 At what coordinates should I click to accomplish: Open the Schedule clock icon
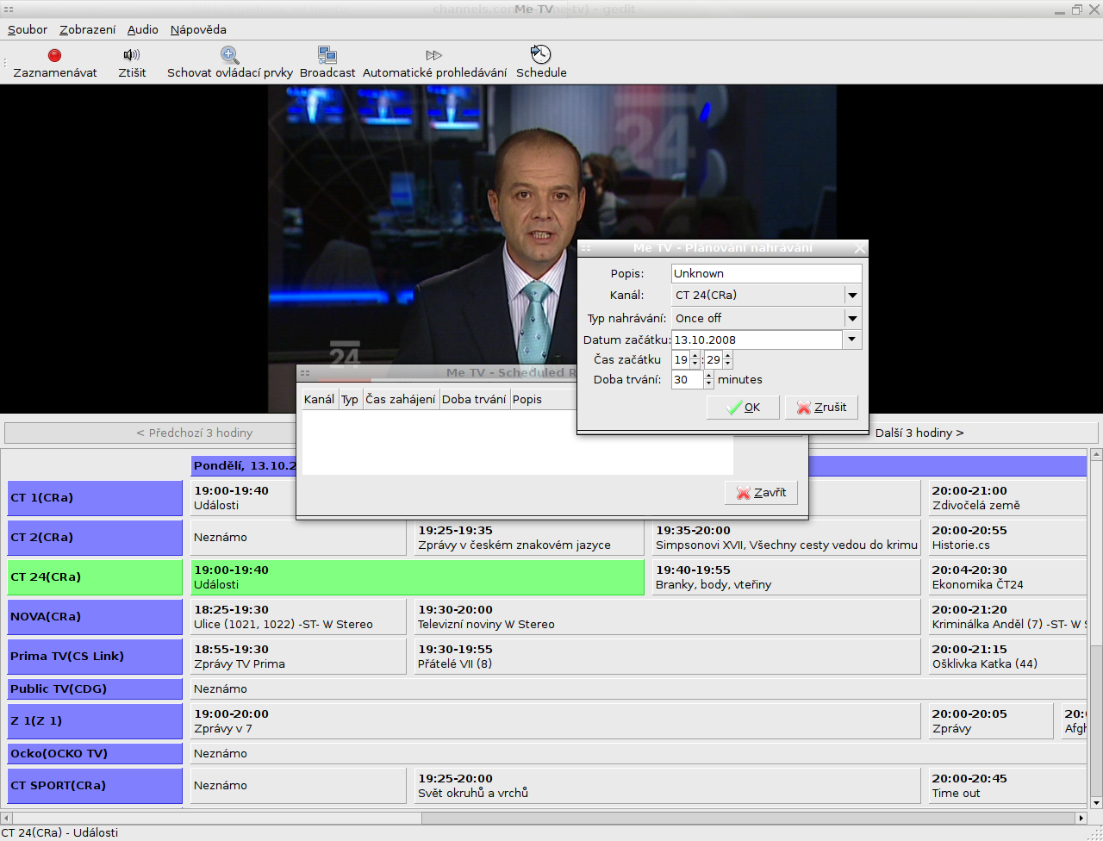(x=541, y=55)
